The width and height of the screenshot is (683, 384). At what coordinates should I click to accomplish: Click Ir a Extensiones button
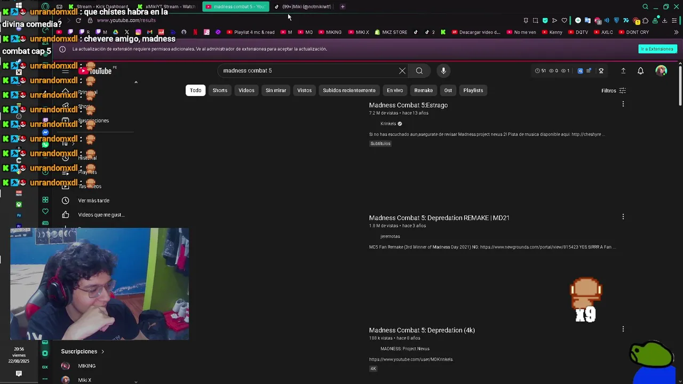(x=657, y=49)
